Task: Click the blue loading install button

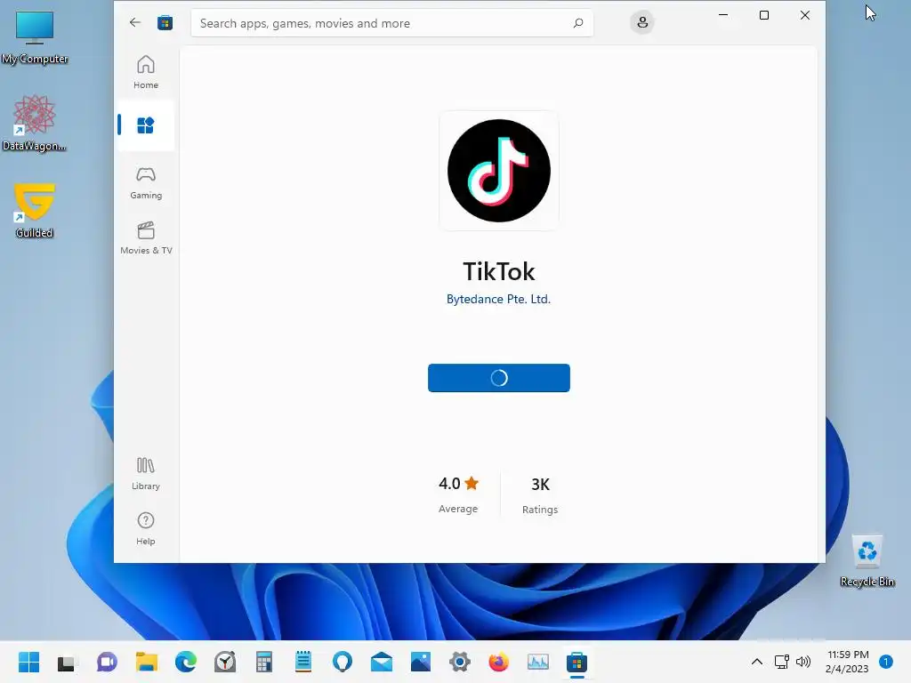Action: (x=499, y=378)
